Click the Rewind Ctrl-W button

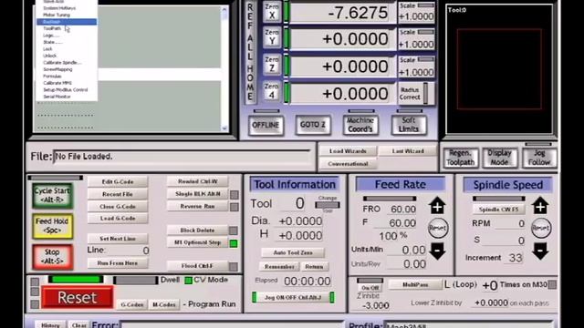point(197,181)
